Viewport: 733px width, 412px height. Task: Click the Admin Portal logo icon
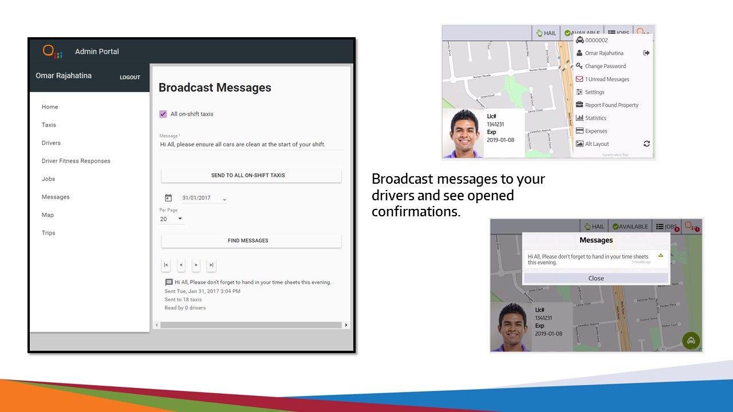coord(52,51)
